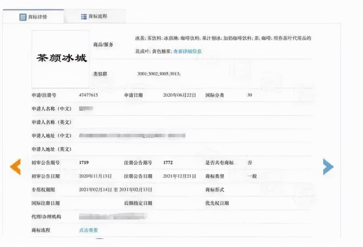Click the 后期指定日期 label
Image resolution: width=363 pixels, height=247 pixels.
click(138, 203)
